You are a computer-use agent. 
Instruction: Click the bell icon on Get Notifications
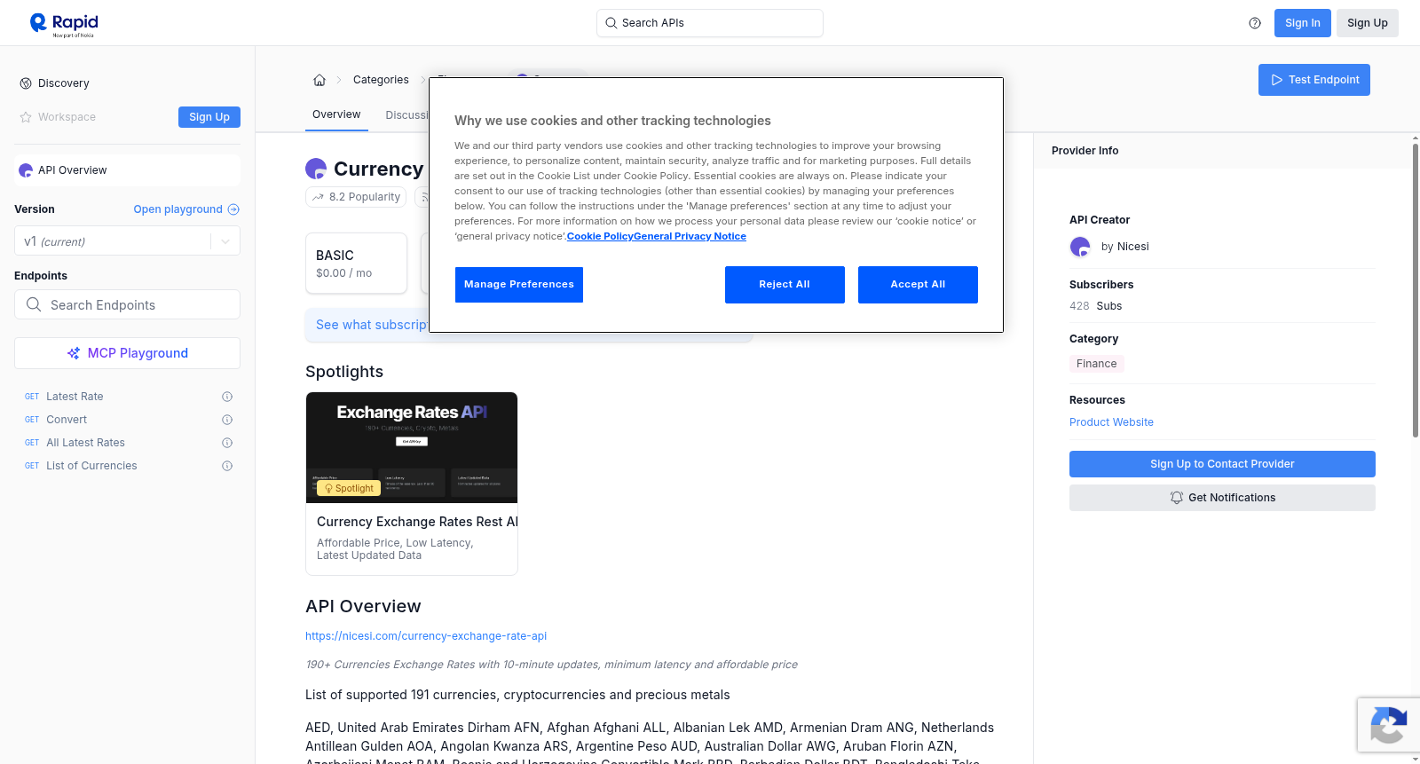pos(1177,498)
